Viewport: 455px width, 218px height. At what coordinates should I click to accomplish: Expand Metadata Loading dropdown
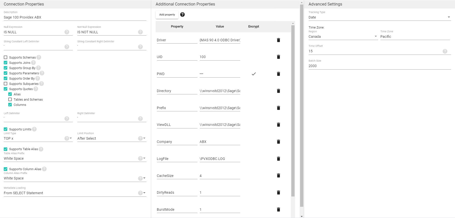coord(144,193)
